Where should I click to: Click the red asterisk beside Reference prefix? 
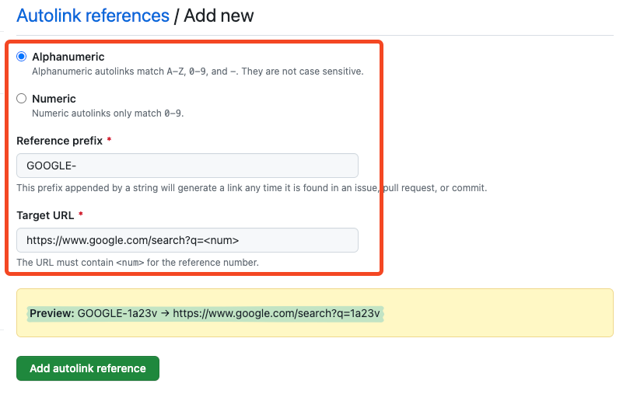click(x=109, y=140)
